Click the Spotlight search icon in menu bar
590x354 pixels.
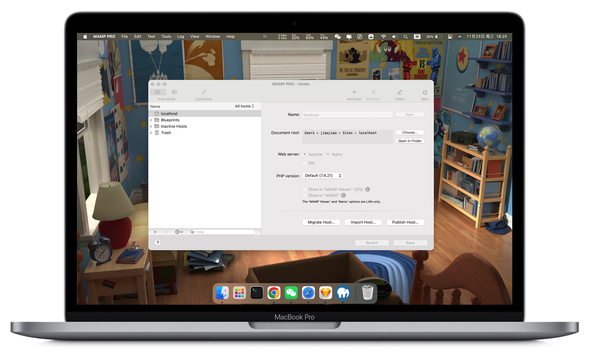click(405, 37)
